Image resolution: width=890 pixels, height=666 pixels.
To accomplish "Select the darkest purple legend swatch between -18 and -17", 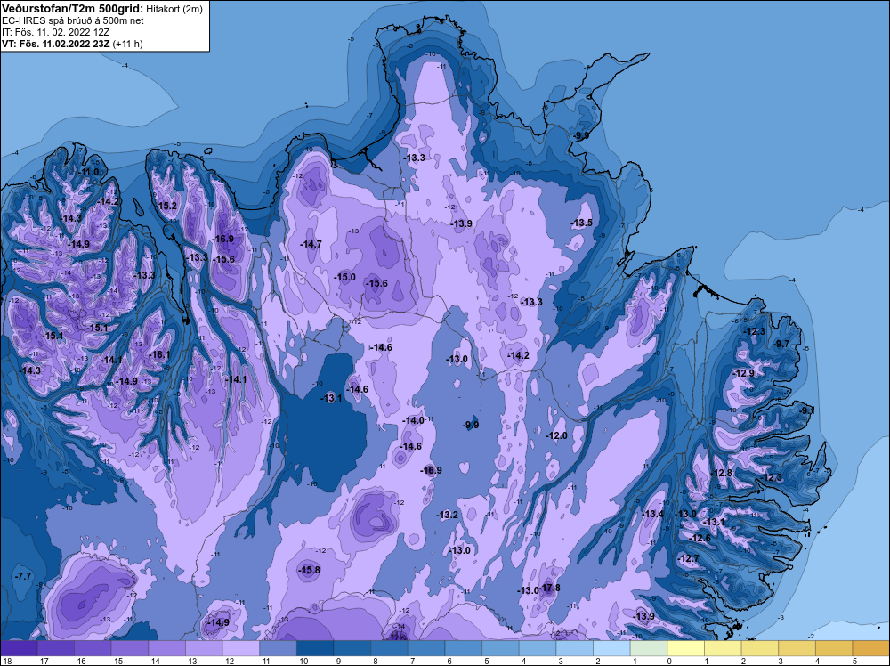I will (19, 648).
